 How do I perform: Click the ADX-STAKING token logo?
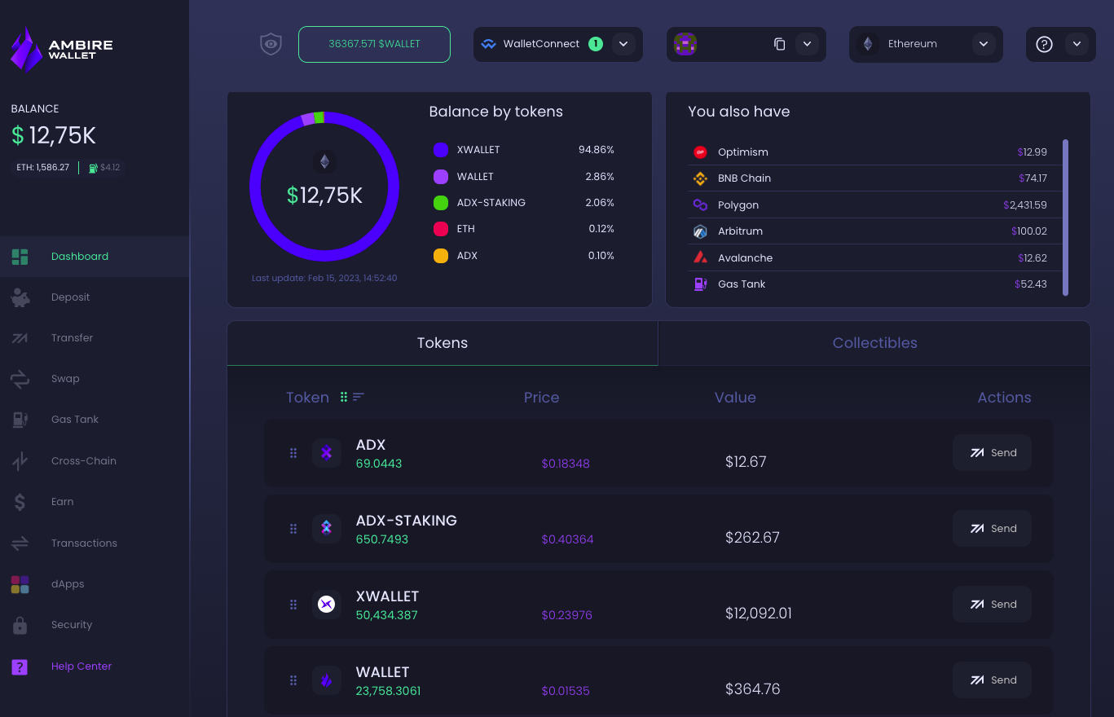[x=327, y=529]
